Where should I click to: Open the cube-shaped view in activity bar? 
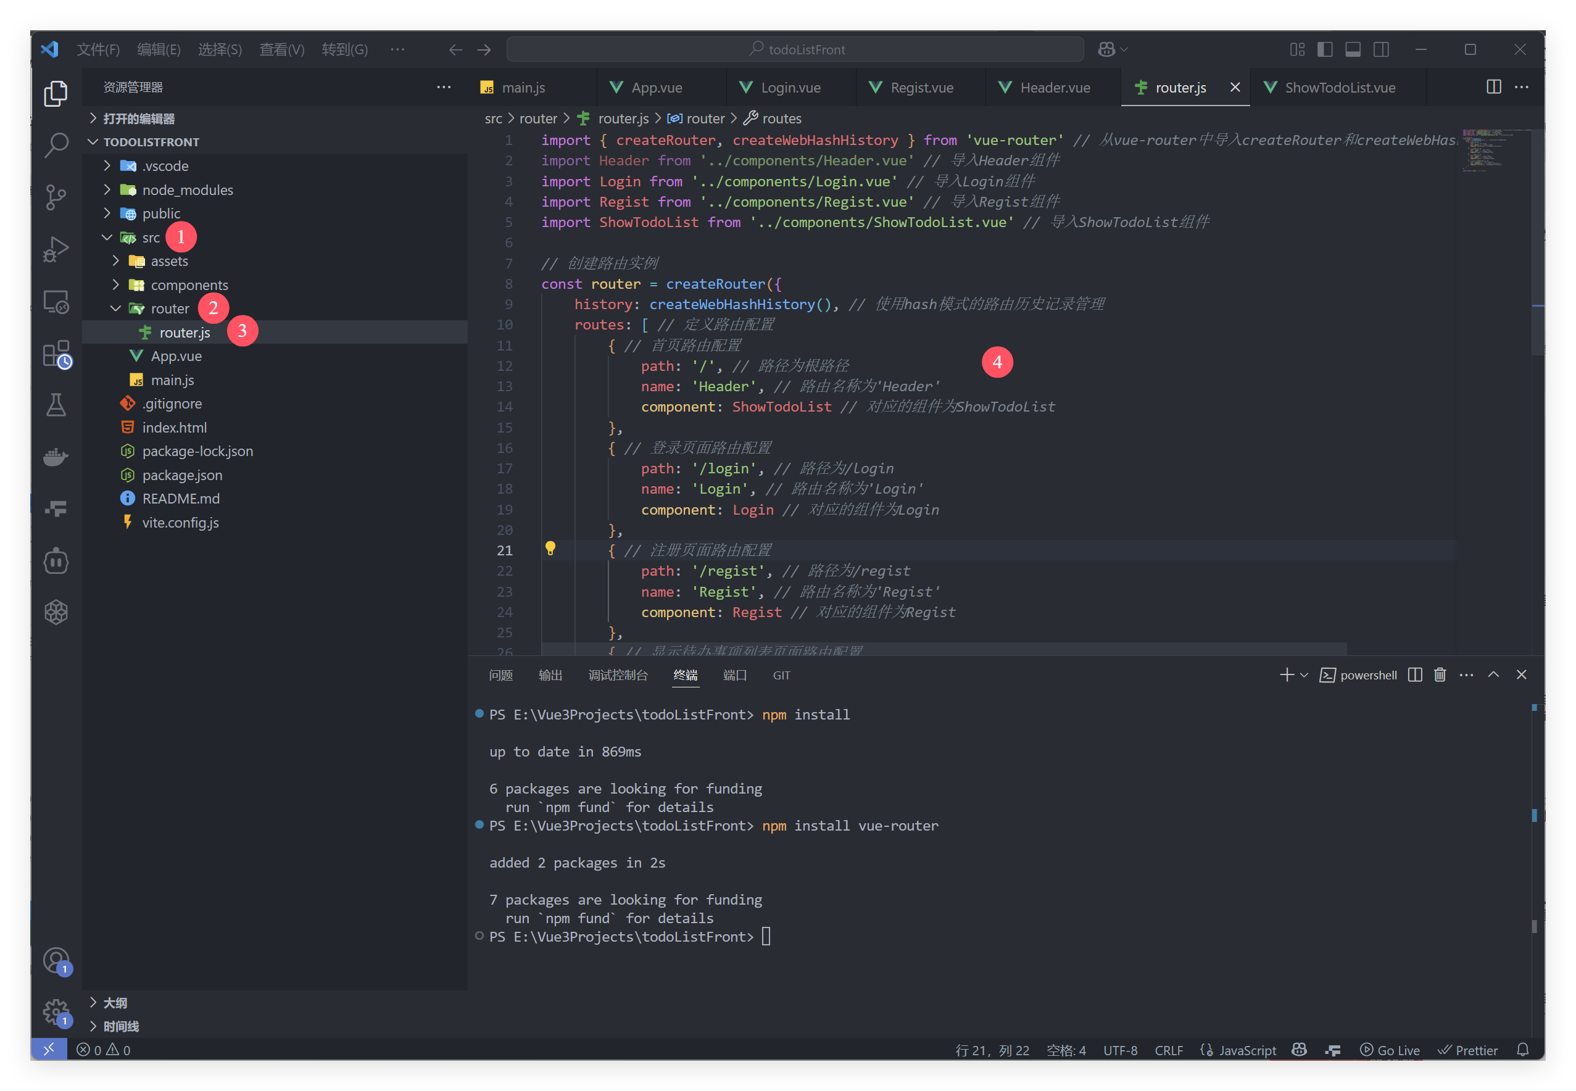56,613
